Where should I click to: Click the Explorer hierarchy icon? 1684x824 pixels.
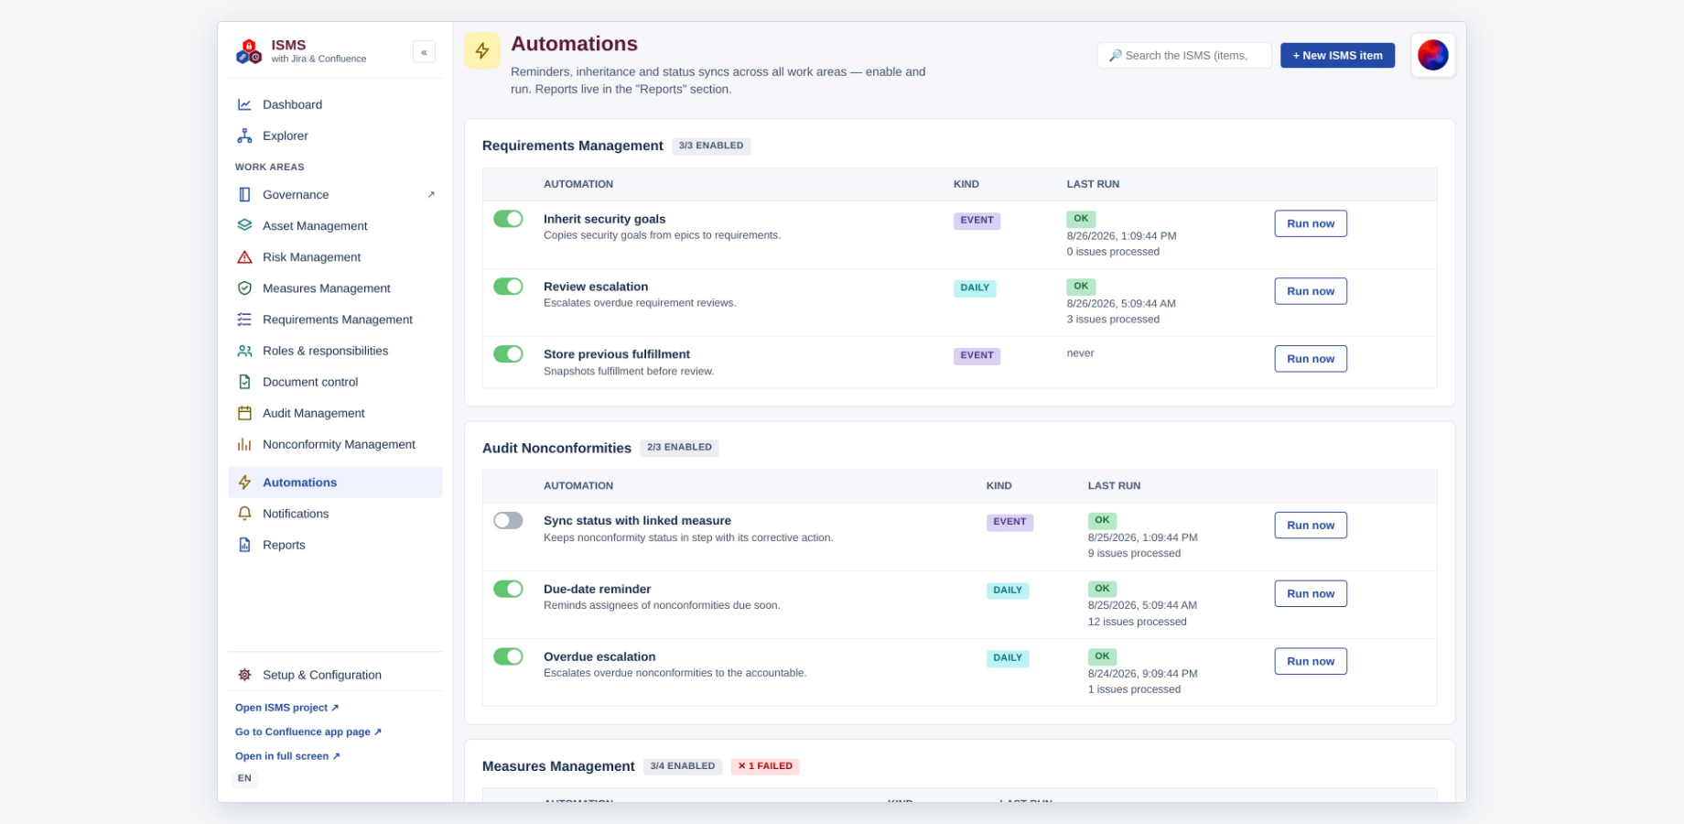coord(244,136)
